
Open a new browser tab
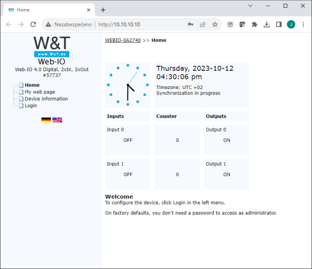[103, 10]
